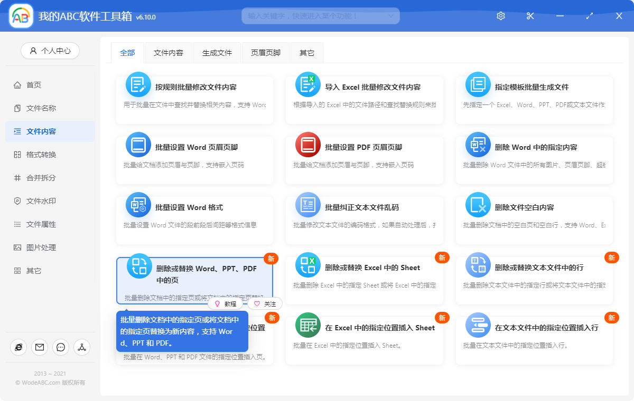The image size is (634, 401).
Task: Open the green Excel 插入 Sheet tool icon
Action: [308, 326]
